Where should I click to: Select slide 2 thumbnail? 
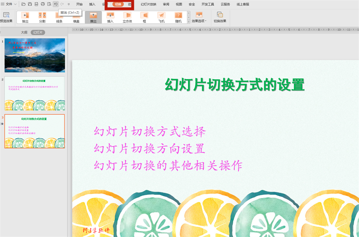(x=34, y=93)
